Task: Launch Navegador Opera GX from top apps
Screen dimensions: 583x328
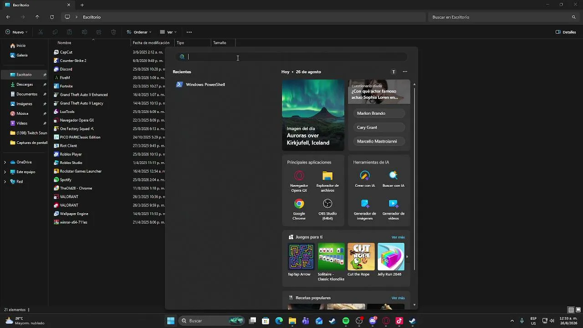Action: coord(299,181)
